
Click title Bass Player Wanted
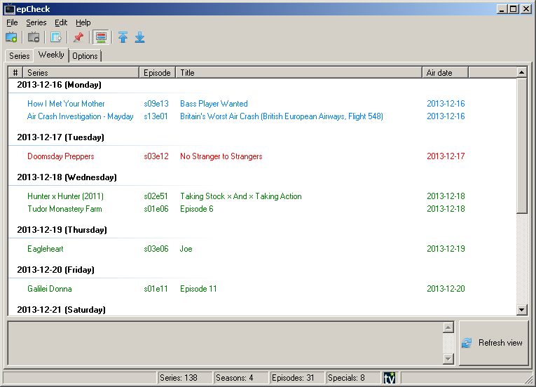[x=214, y=104]
